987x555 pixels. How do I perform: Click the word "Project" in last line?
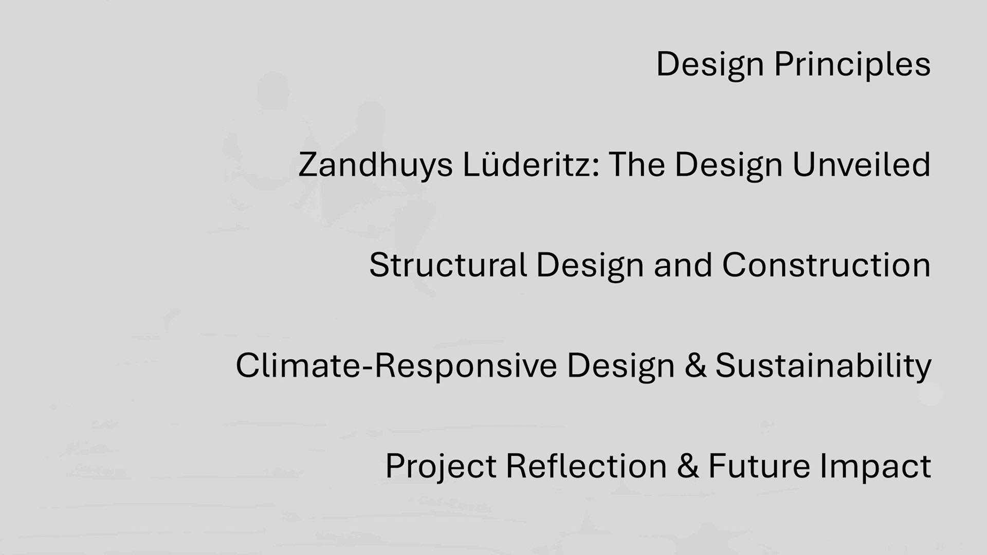click(x=441, y=466)
